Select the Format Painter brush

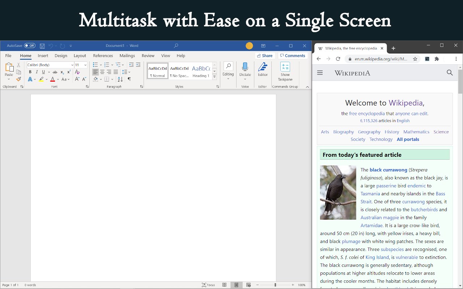[x=18, y=79]
